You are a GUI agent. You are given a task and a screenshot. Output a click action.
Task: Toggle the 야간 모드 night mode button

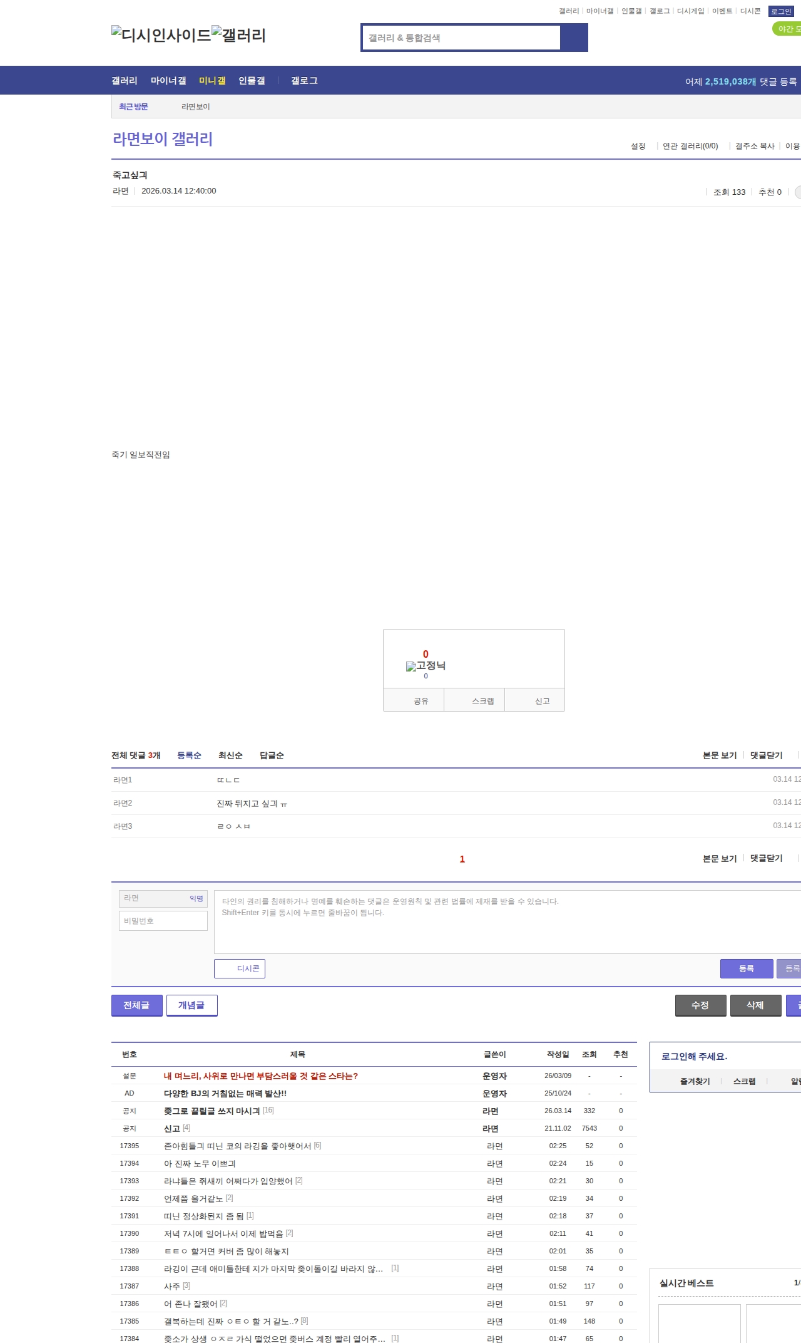point(787,29)
